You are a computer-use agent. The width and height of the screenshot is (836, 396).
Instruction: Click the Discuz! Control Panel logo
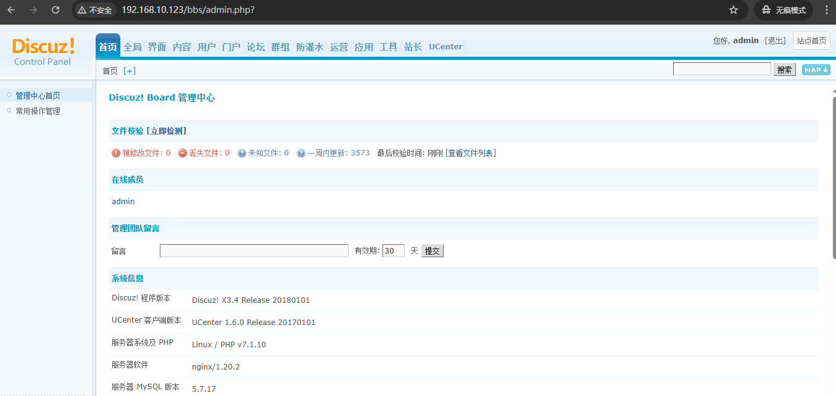point(43,52)
